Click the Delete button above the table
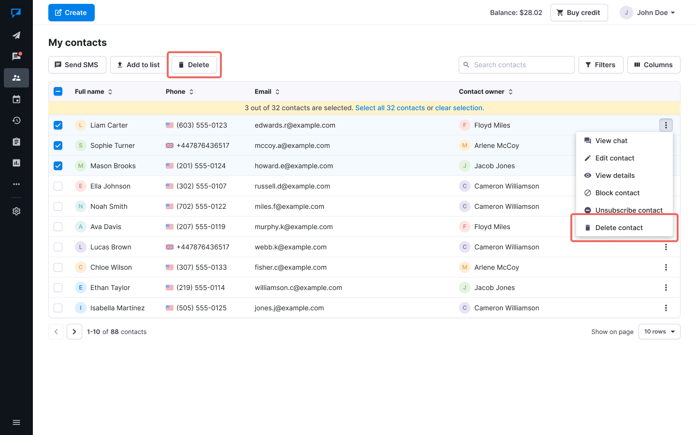The width and height of the screenshot is (696, 435). pos(194,65)
